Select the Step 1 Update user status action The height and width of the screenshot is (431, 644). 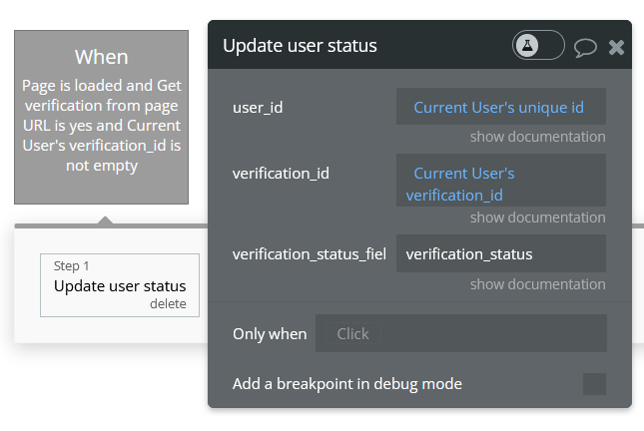click(119, 285)
